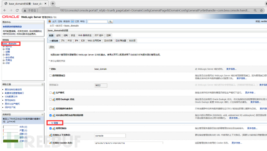Click the restart icon beside 对内部应用程序启用按需部署
Viewport: 267px width, 151px height.
[x=54, y=115]
